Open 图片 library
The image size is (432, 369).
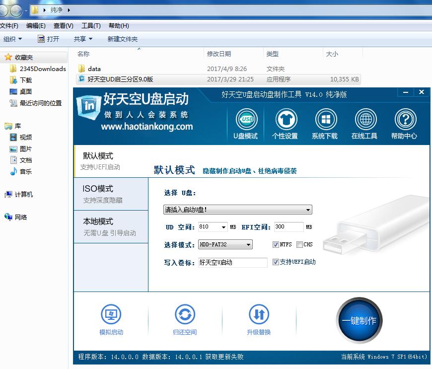click(x=21, y=149)
